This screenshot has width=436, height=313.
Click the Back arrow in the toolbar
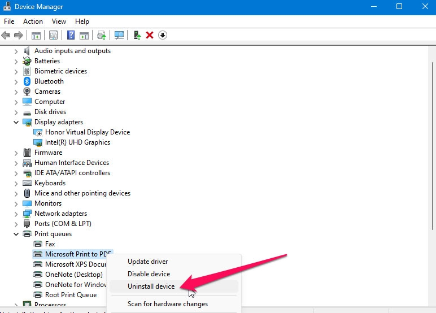coord(6,36)
